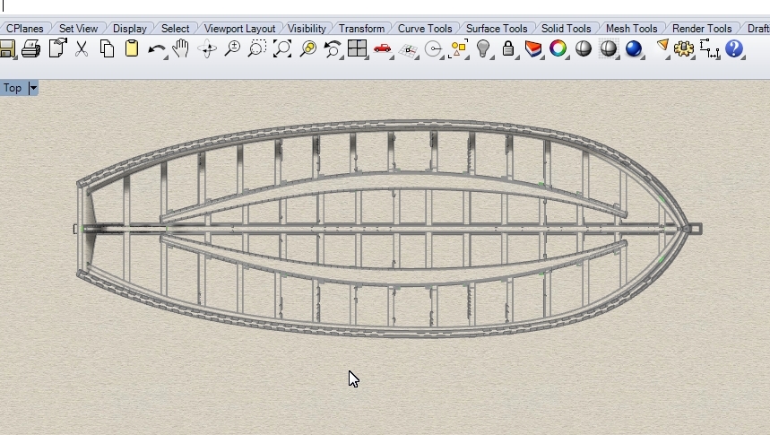This screenshot has height=435, width=770.
Task: Open the Top viewport dropdown arrow
Action: (33, 88)
